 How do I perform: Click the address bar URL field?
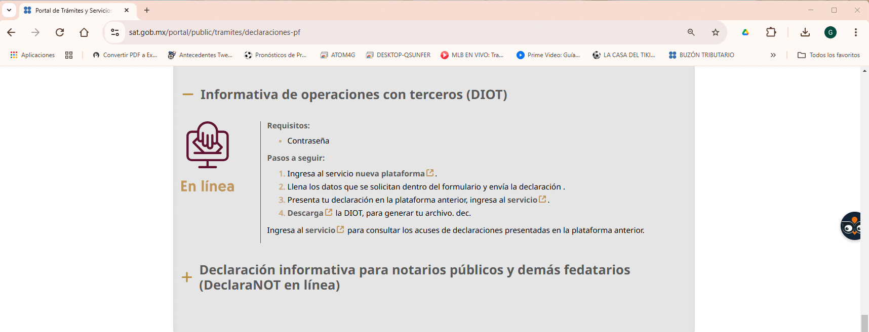[400, 32]
